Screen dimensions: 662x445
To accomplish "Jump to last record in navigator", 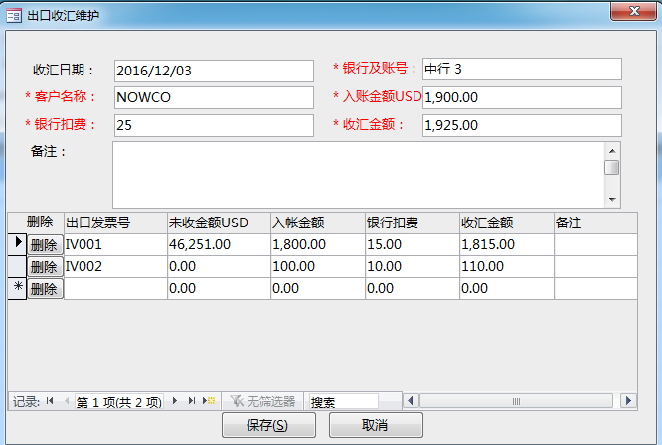I will (x=193, y=401).
